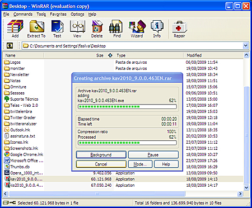Open the Help menu
This screenshot has width=252, height=208.
pyautogui.click(x=92, y=14)
